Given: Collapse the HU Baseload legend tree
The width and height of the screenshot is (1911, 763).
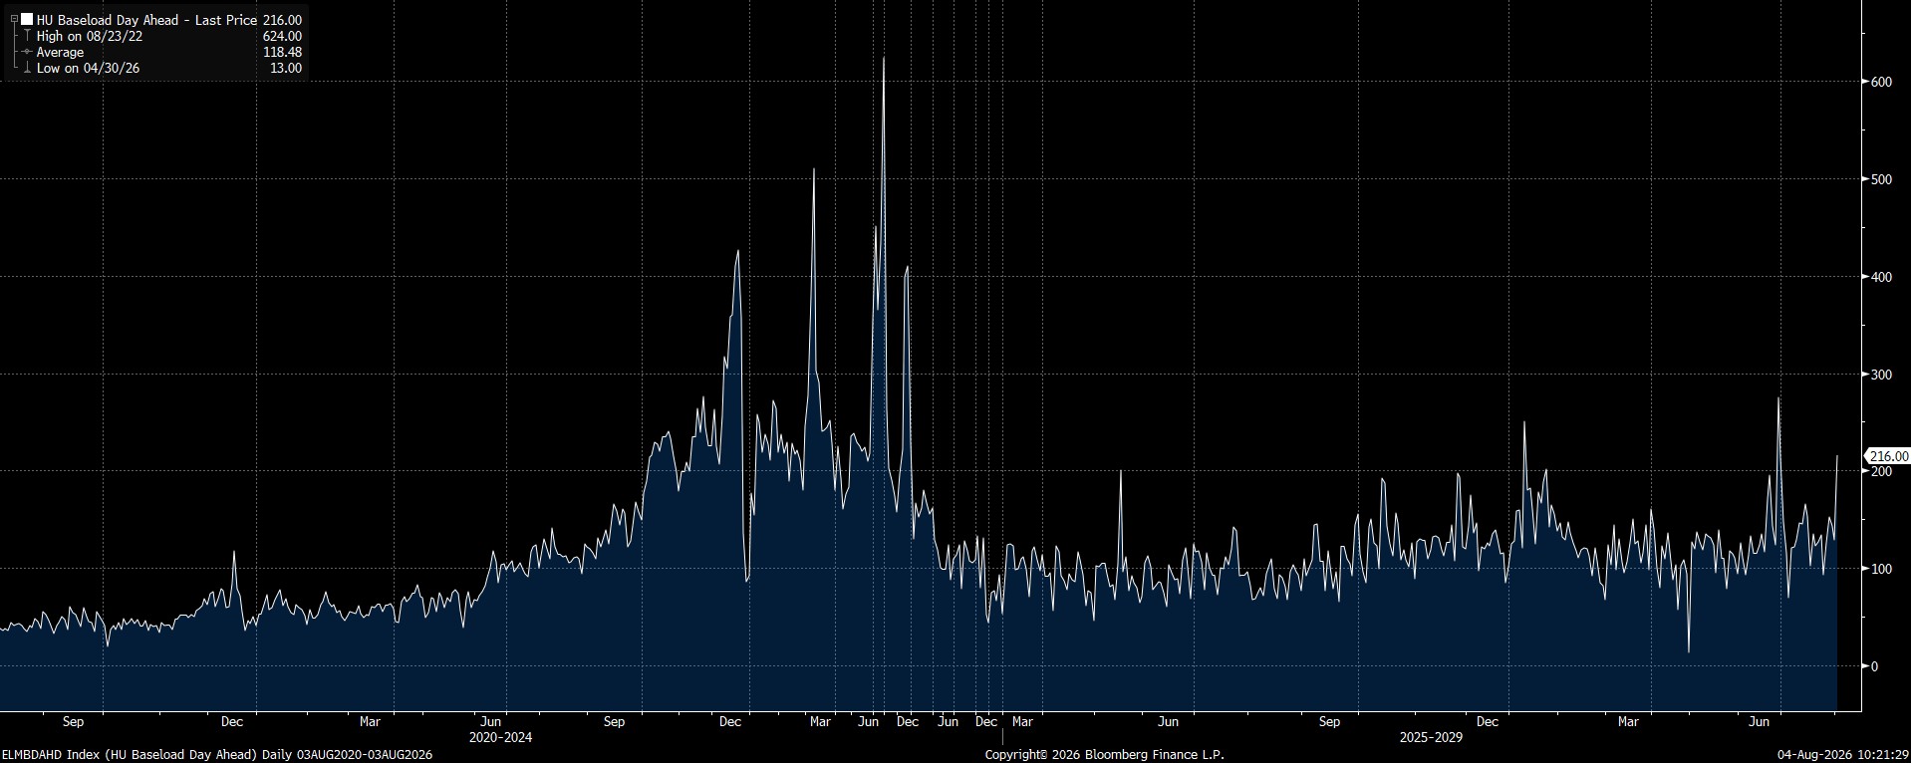Looking at the screenshot, I should [14, 19].
